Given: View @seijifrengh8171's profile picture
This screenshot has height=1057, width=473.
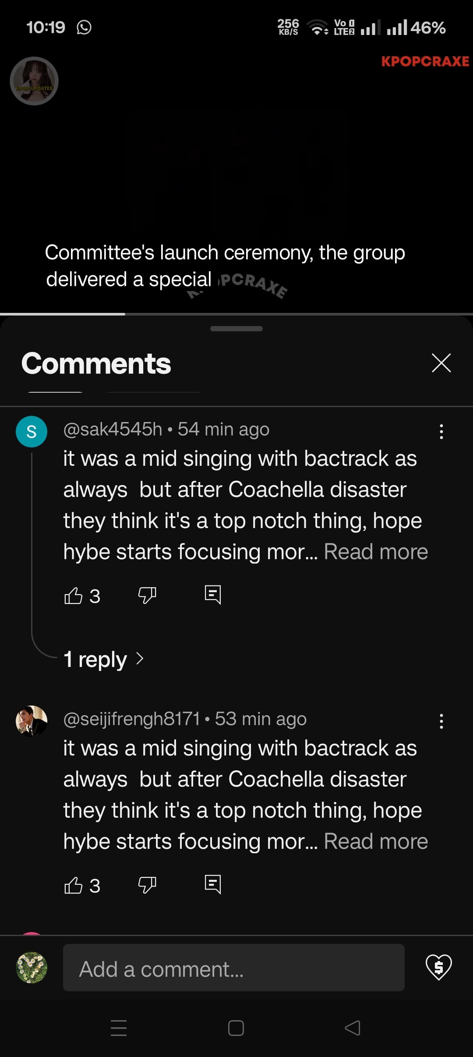Looking at the screenshot, I should pyautogui.click(x=32, y=721).
